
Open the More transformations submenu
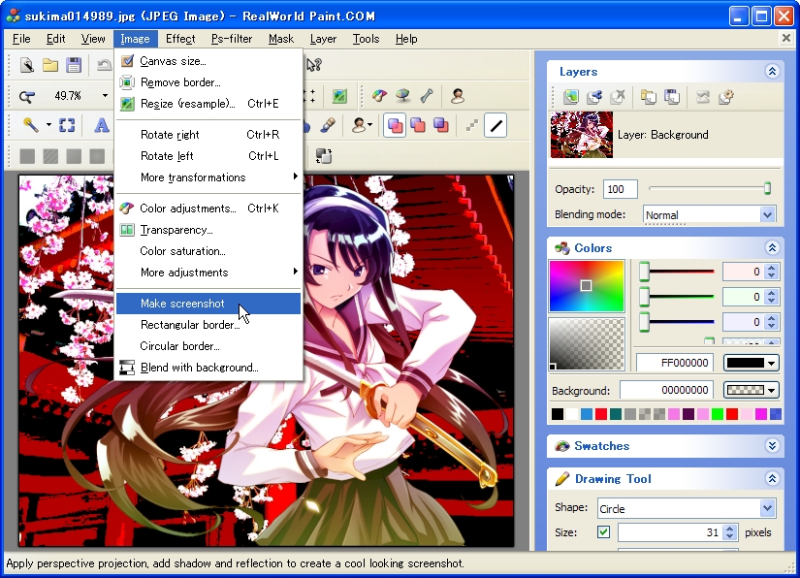pos(208,177)
